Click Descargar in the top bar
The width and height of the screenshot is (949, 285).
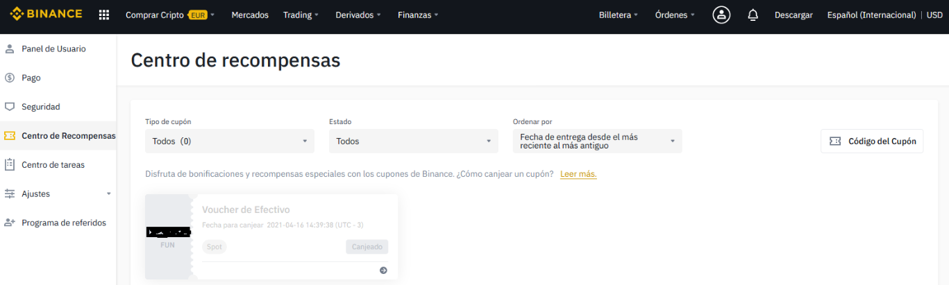point(793,15)
